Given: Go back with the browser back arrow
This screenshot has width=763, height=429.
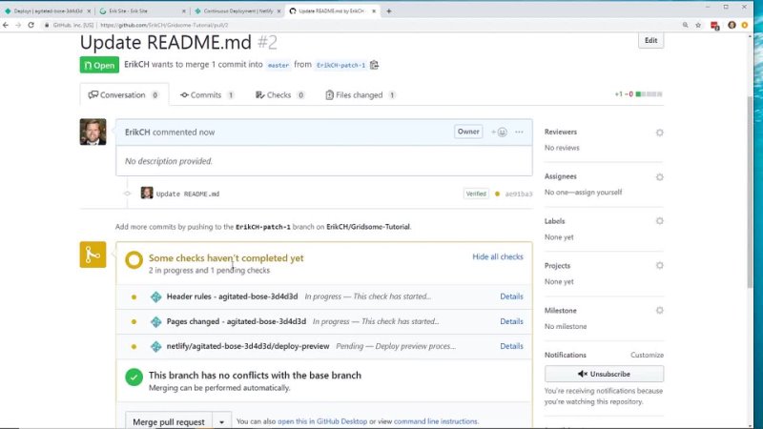Looking at the screenshot, I should coord(6,25).
